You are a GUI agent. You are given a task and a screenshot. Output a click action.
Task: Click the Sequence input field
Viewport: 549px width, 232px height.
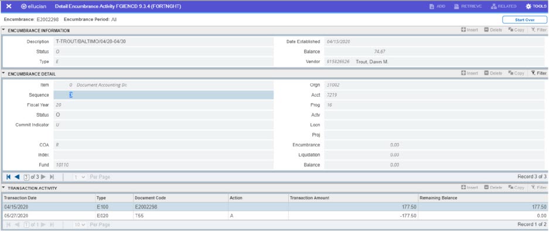click(163, 95)
